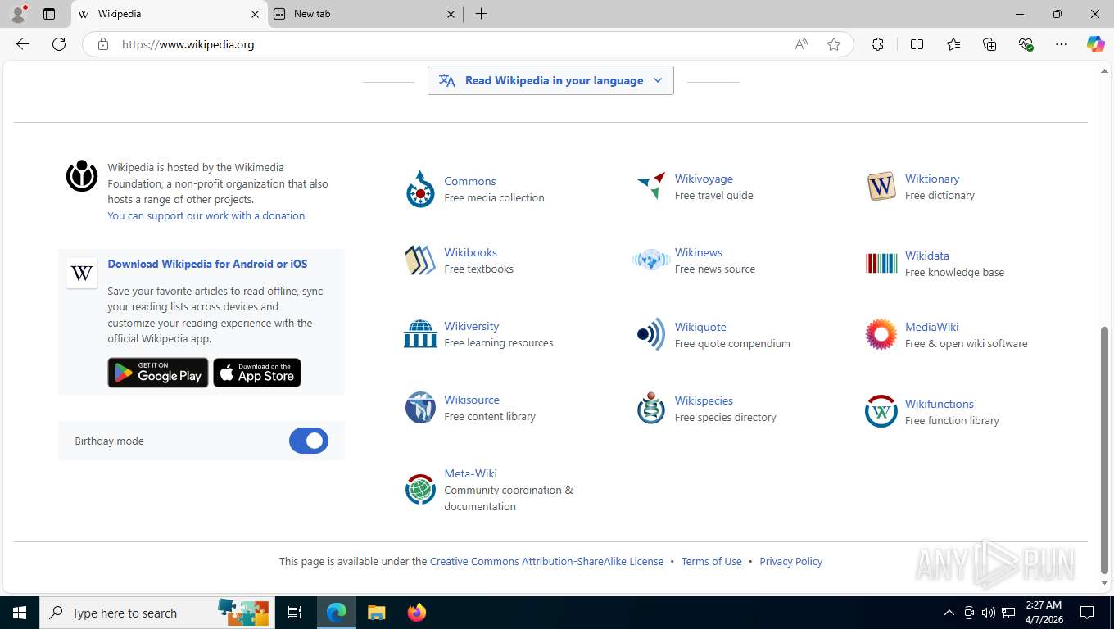Click the Wikiversity logo icon
Screen dimensions: 1114x629
[x=420, y=334]
